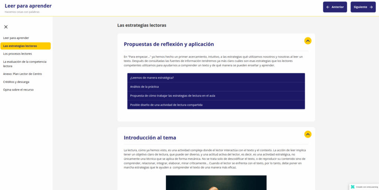The width and height of the screenshot is (379, 190).
Task: Expand ¿Leemos de manera estratégica? accordion
Action: (216, 77)
